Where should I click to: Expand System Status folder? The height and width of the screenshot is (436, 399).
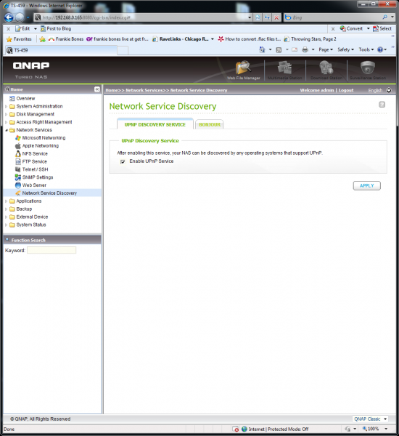6,225
